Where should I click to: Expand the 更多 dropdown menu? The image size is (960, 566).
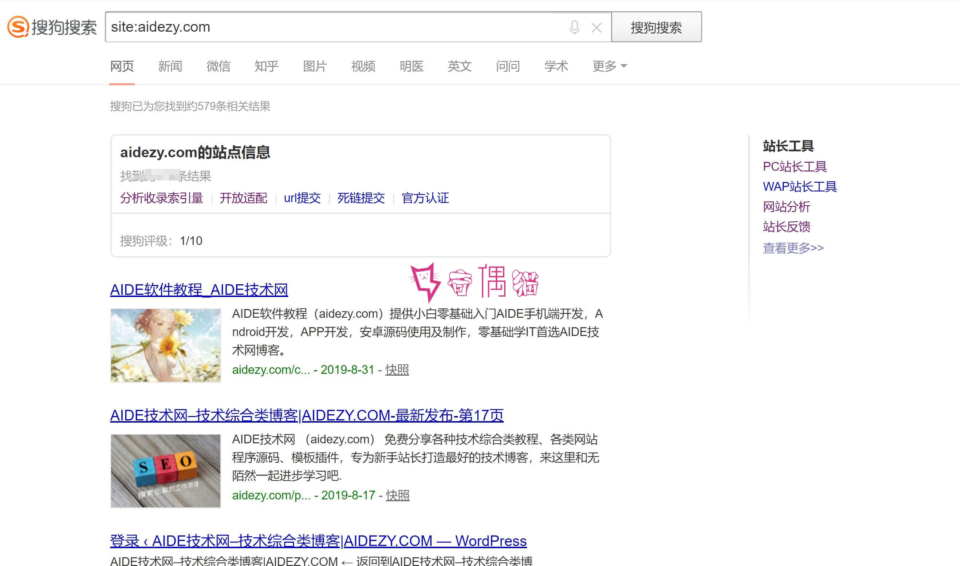[x=610, y=66]
